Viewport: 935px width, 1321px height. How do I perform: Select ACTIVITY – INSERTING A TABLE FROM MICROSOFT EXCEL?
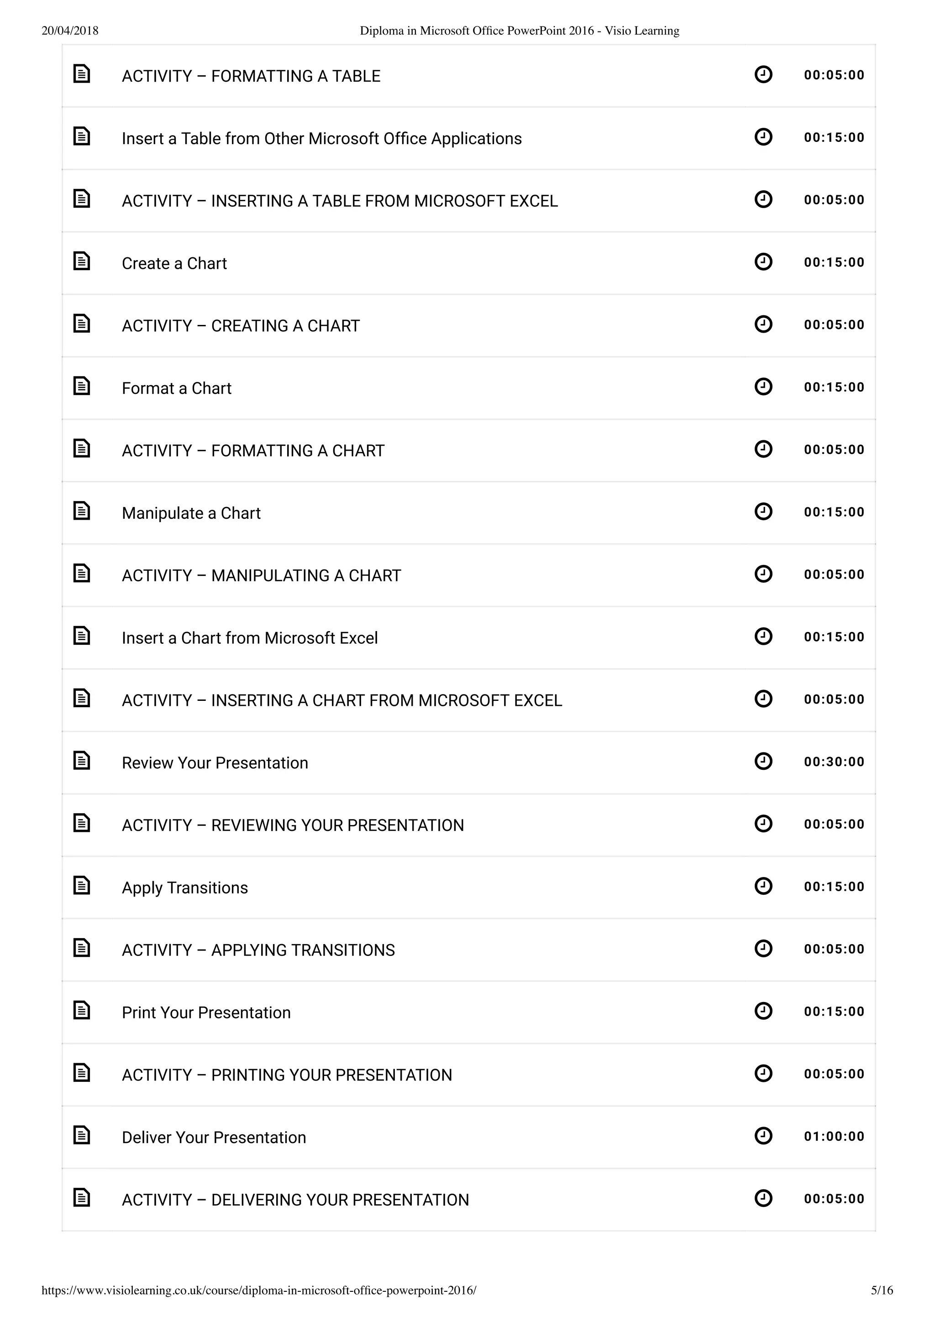[340, 201]
